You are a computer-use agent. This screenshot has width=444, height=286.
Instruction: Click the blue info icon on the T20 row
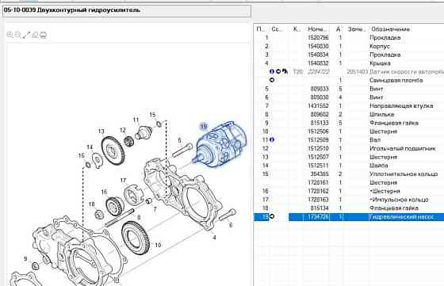[272, 71]
